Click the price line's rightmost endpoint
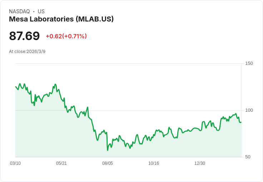Viewport: 263px width, 182px height. 241,122
